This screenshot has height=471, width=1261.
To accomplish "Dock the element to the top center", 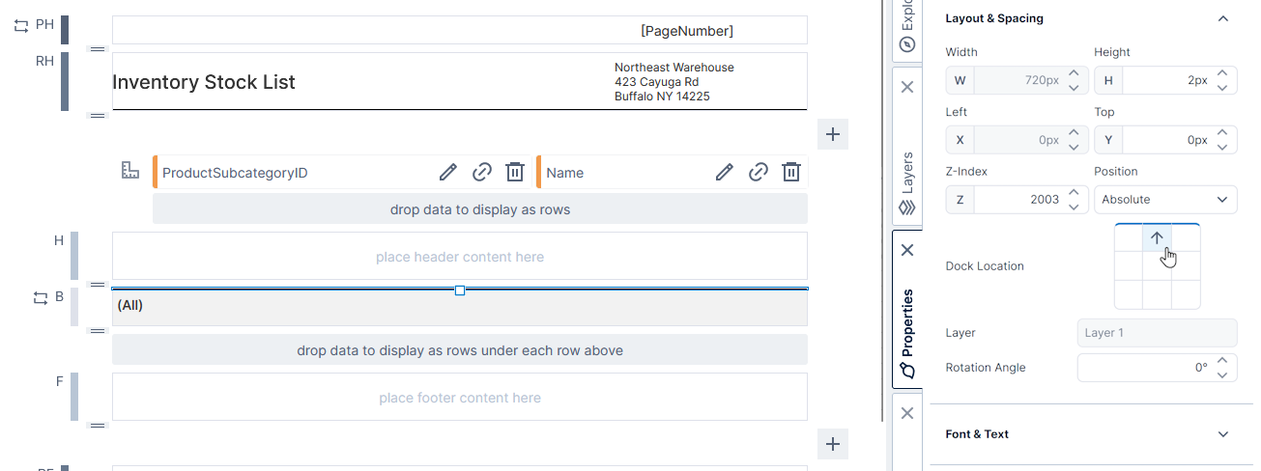I will [1157, 238].
